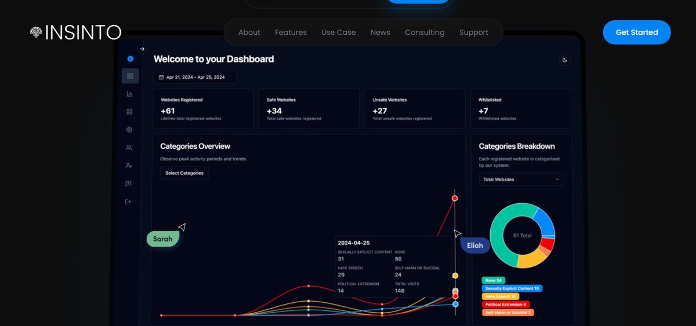This screenshot has width=696, height=326.
Task: Expand the sidebar with the arrow button
Action: click(x=142, y=49)
